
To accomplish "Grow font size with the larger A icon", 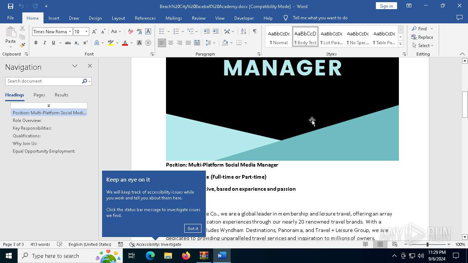I will (94, 32).
